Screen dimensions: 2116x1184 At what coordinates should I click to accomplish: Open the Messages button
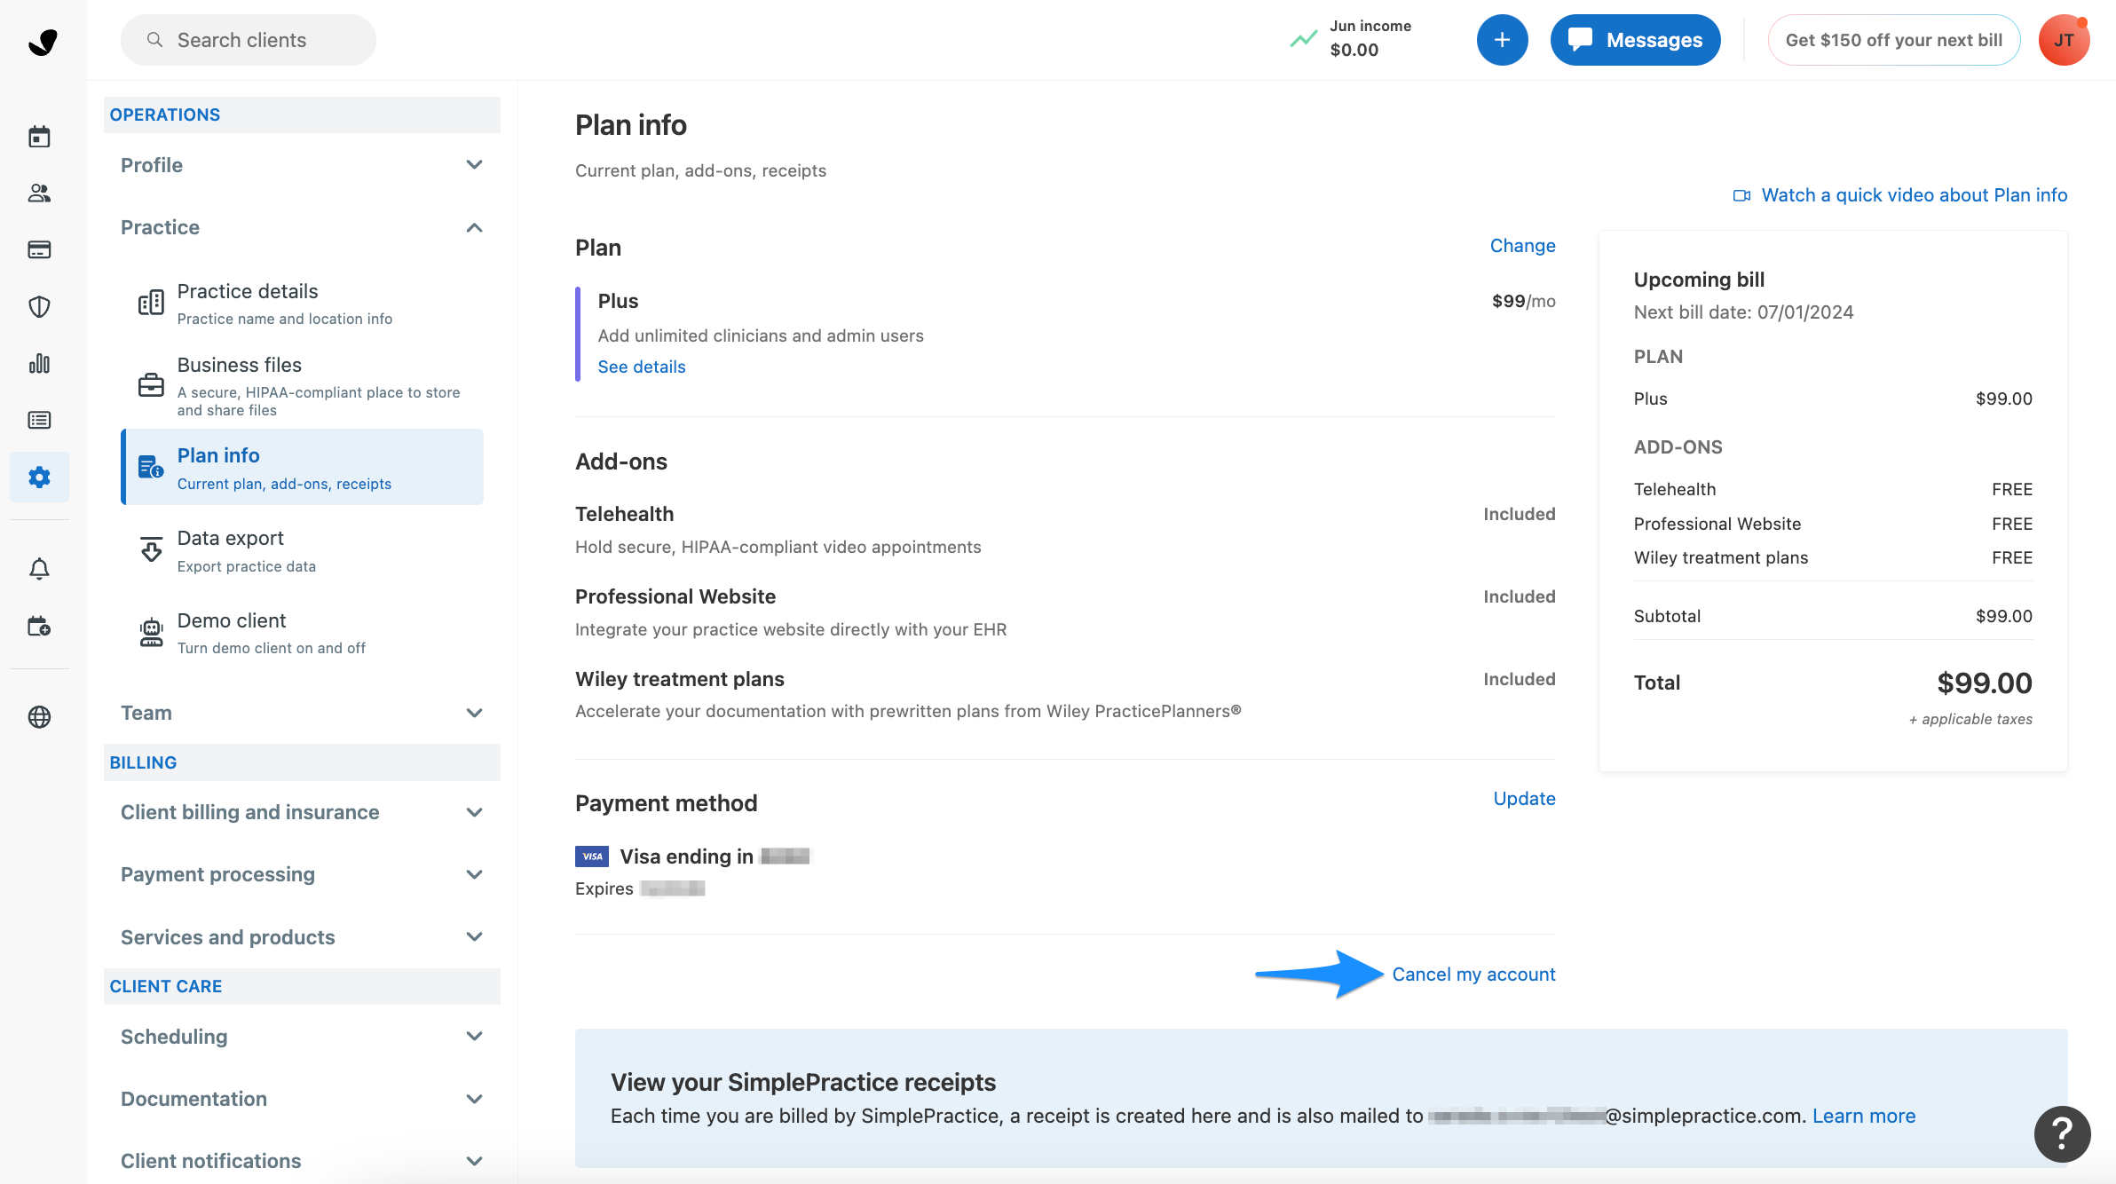coord(1635,40)
